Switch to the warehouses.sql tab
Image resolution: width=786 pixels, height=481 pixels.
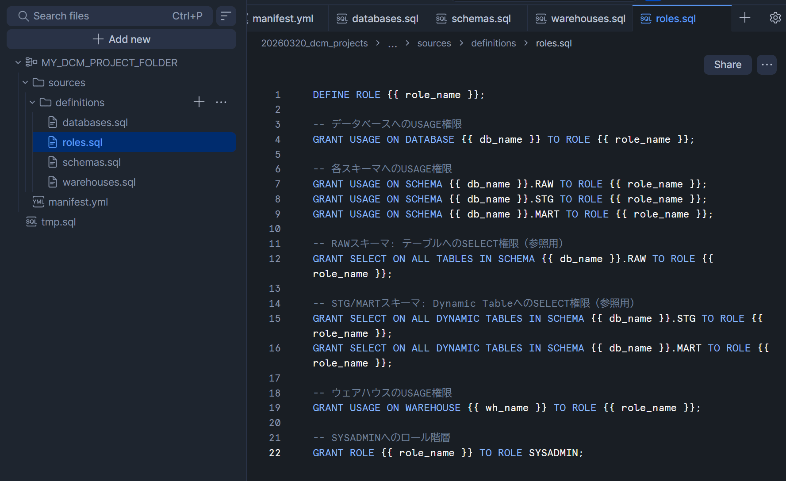coord(581,19)
